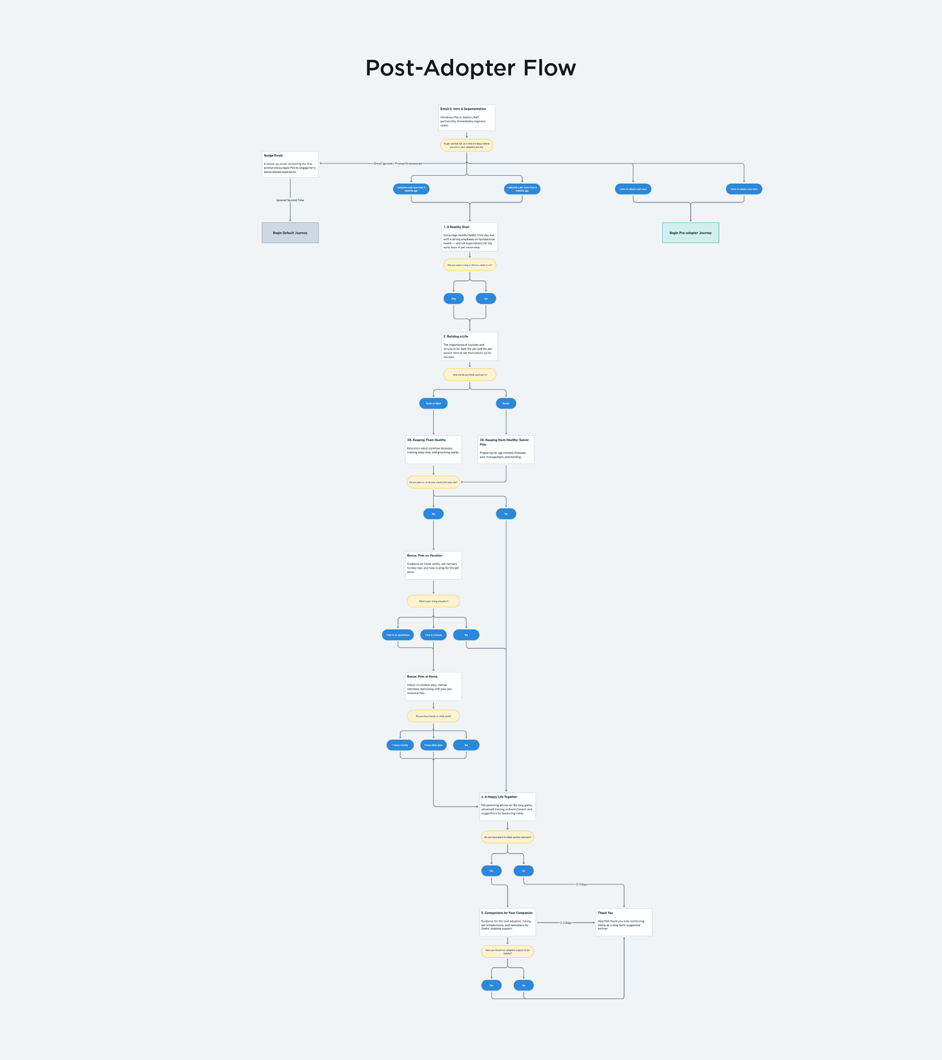This screenshot has width=942, height=1060.
Task: Select the '2. Building a Life' card
Action: coord(470,346)
